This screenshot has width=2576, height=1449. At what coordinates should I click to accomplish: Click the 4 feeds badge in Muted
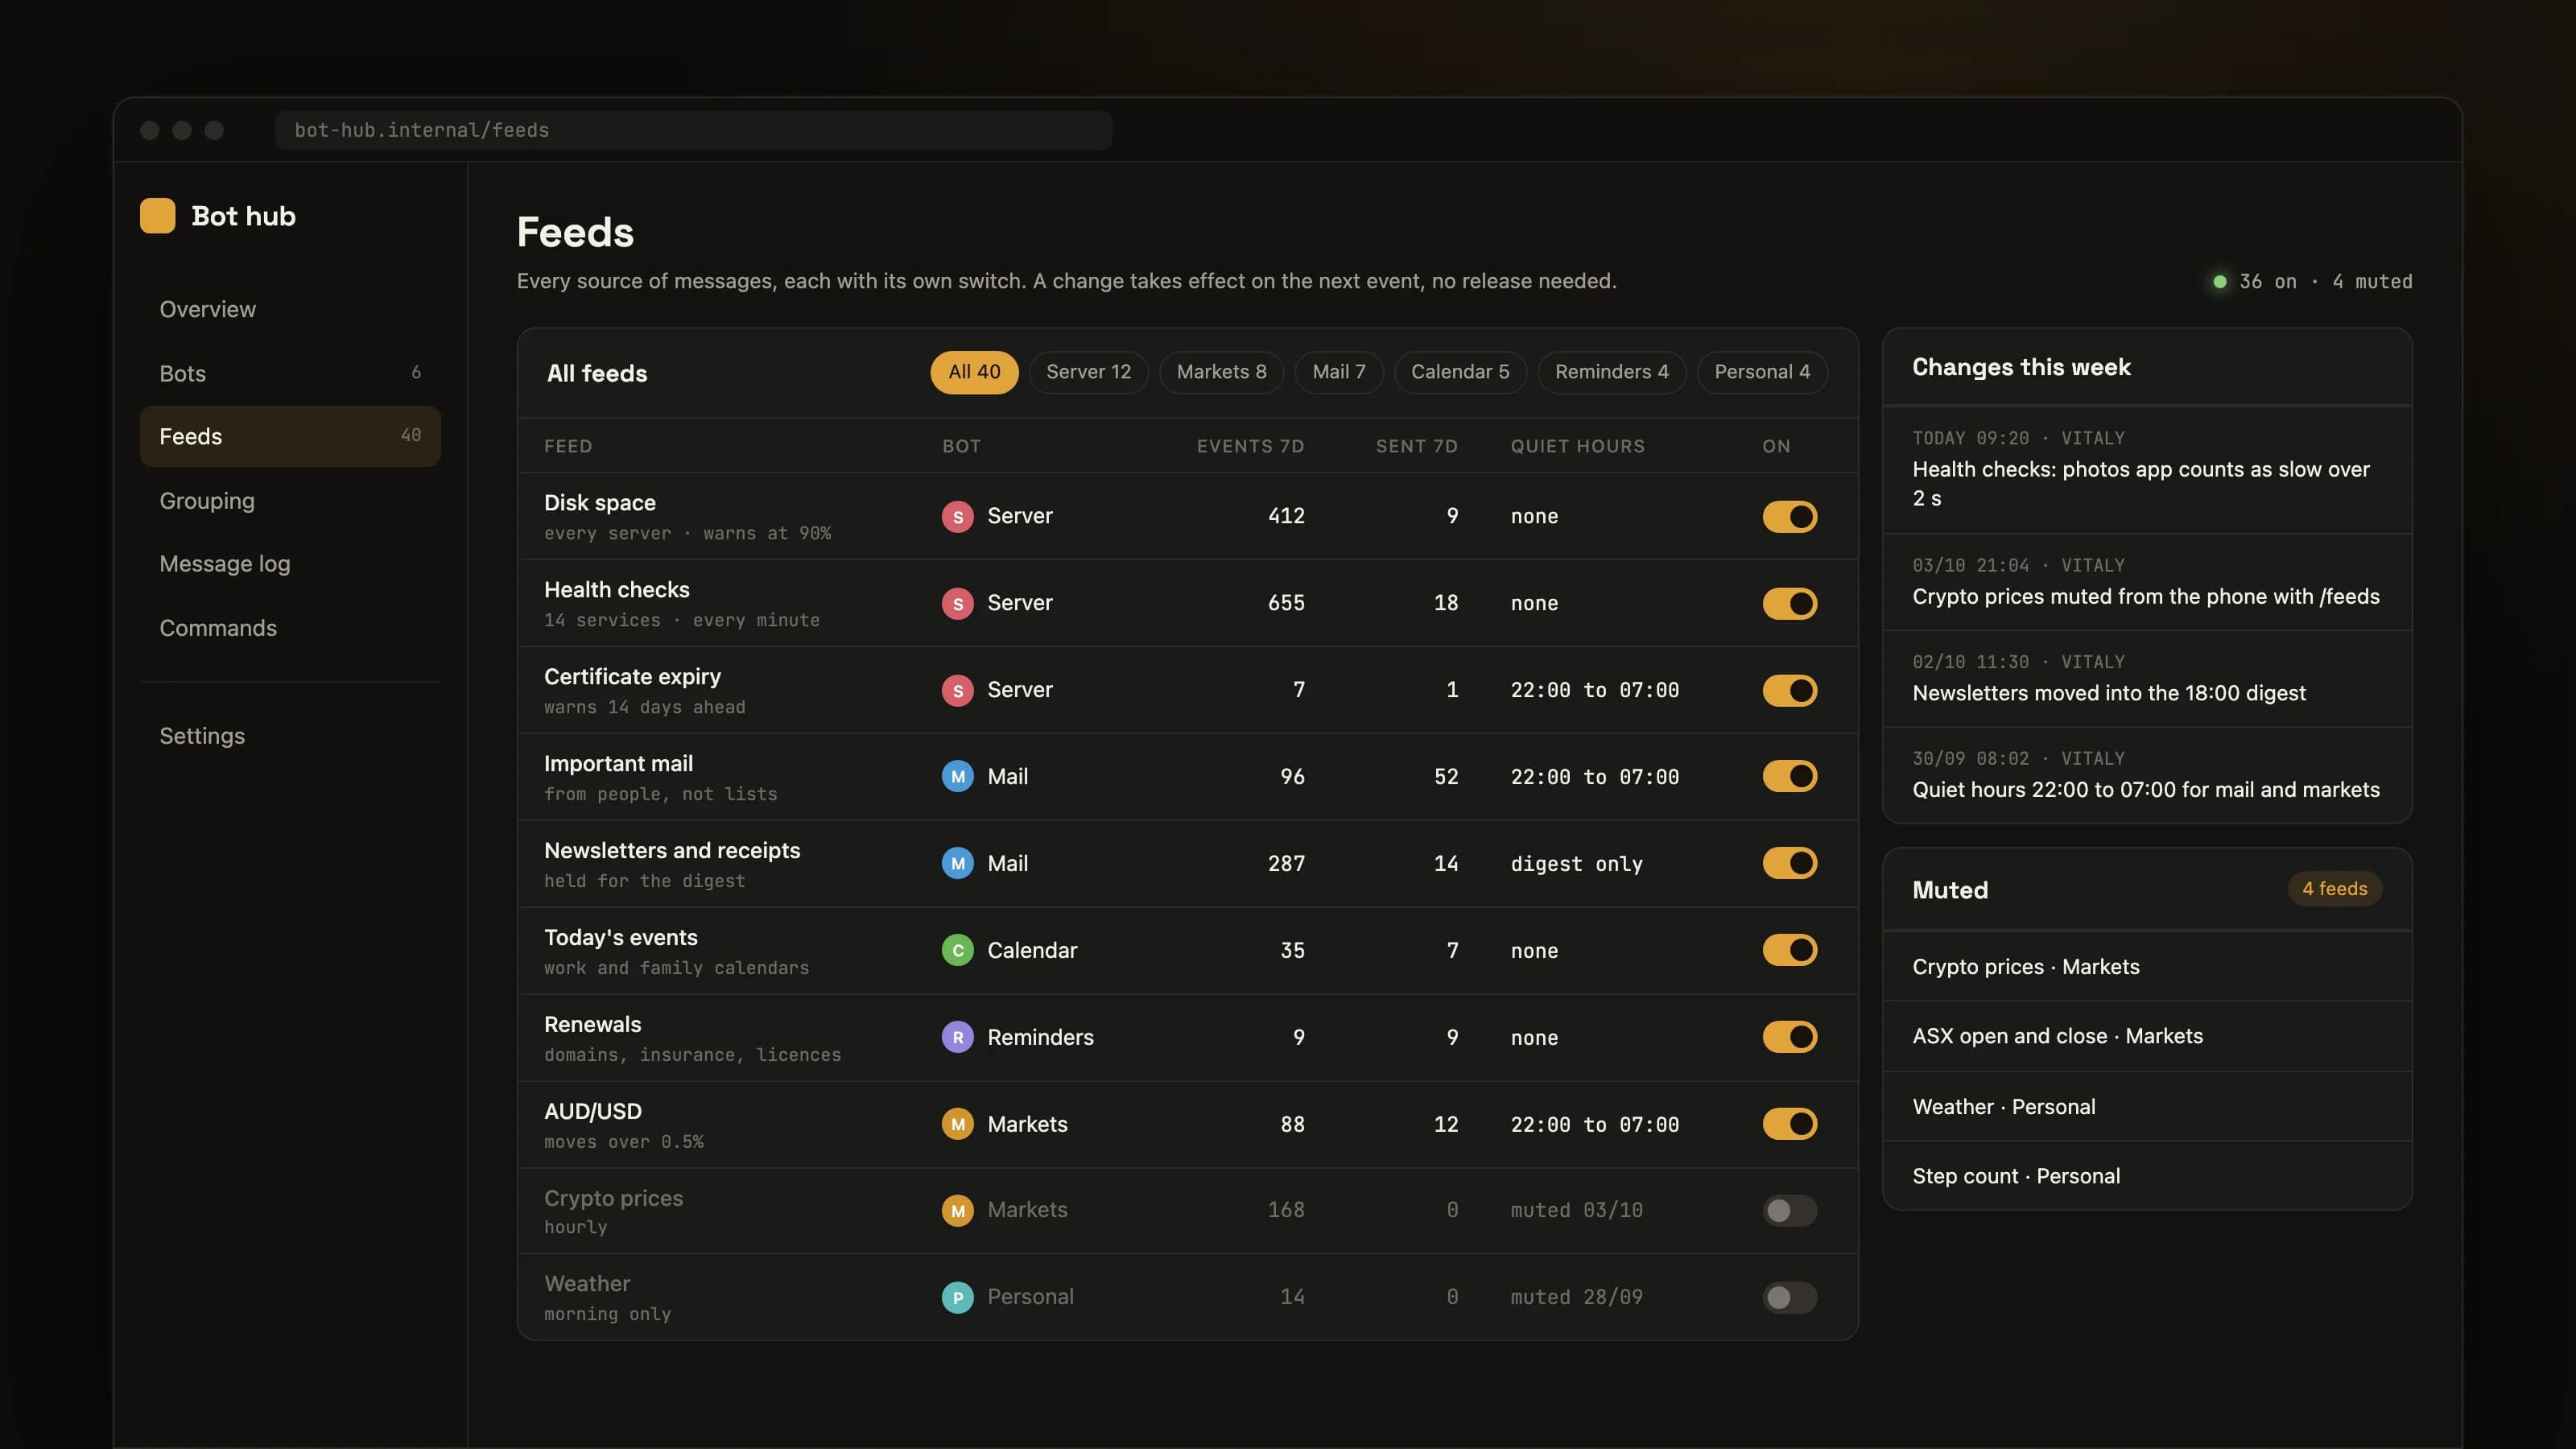(2334, 889)
